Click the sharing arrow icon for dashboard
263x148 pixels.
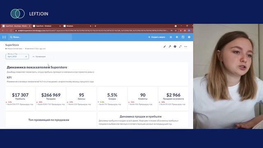(x=170, y=46)
